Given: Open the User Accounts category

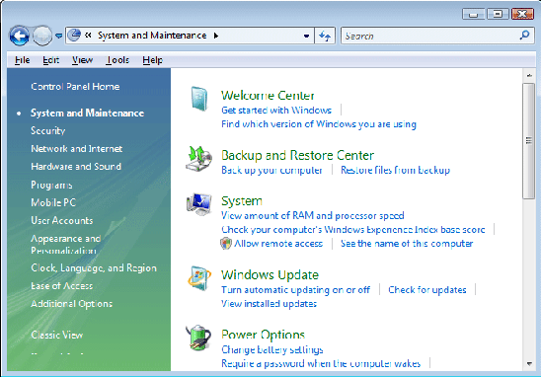Looking at the screenshot, I should click(x=62, y=220).
